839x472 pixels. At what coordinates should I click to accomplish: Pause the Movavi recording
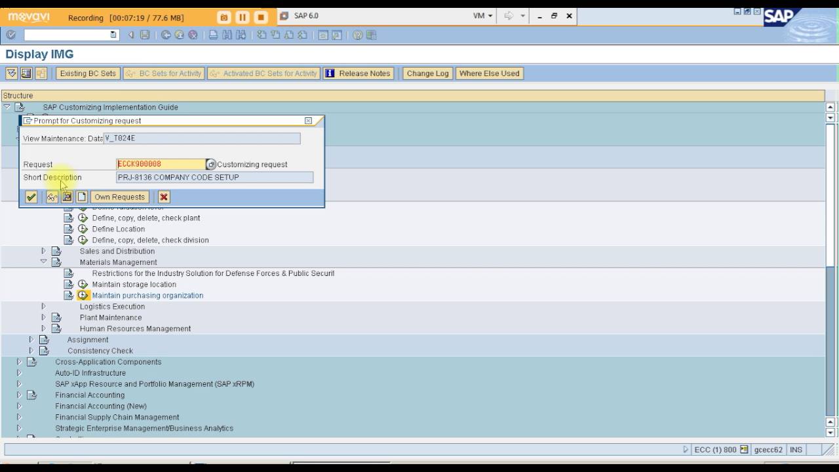point(242,18)
